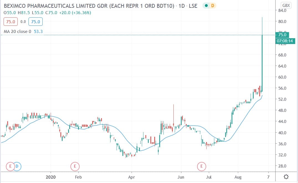Click the Apr label on the time axis
The image size is (298, 183).
[132, 177]
